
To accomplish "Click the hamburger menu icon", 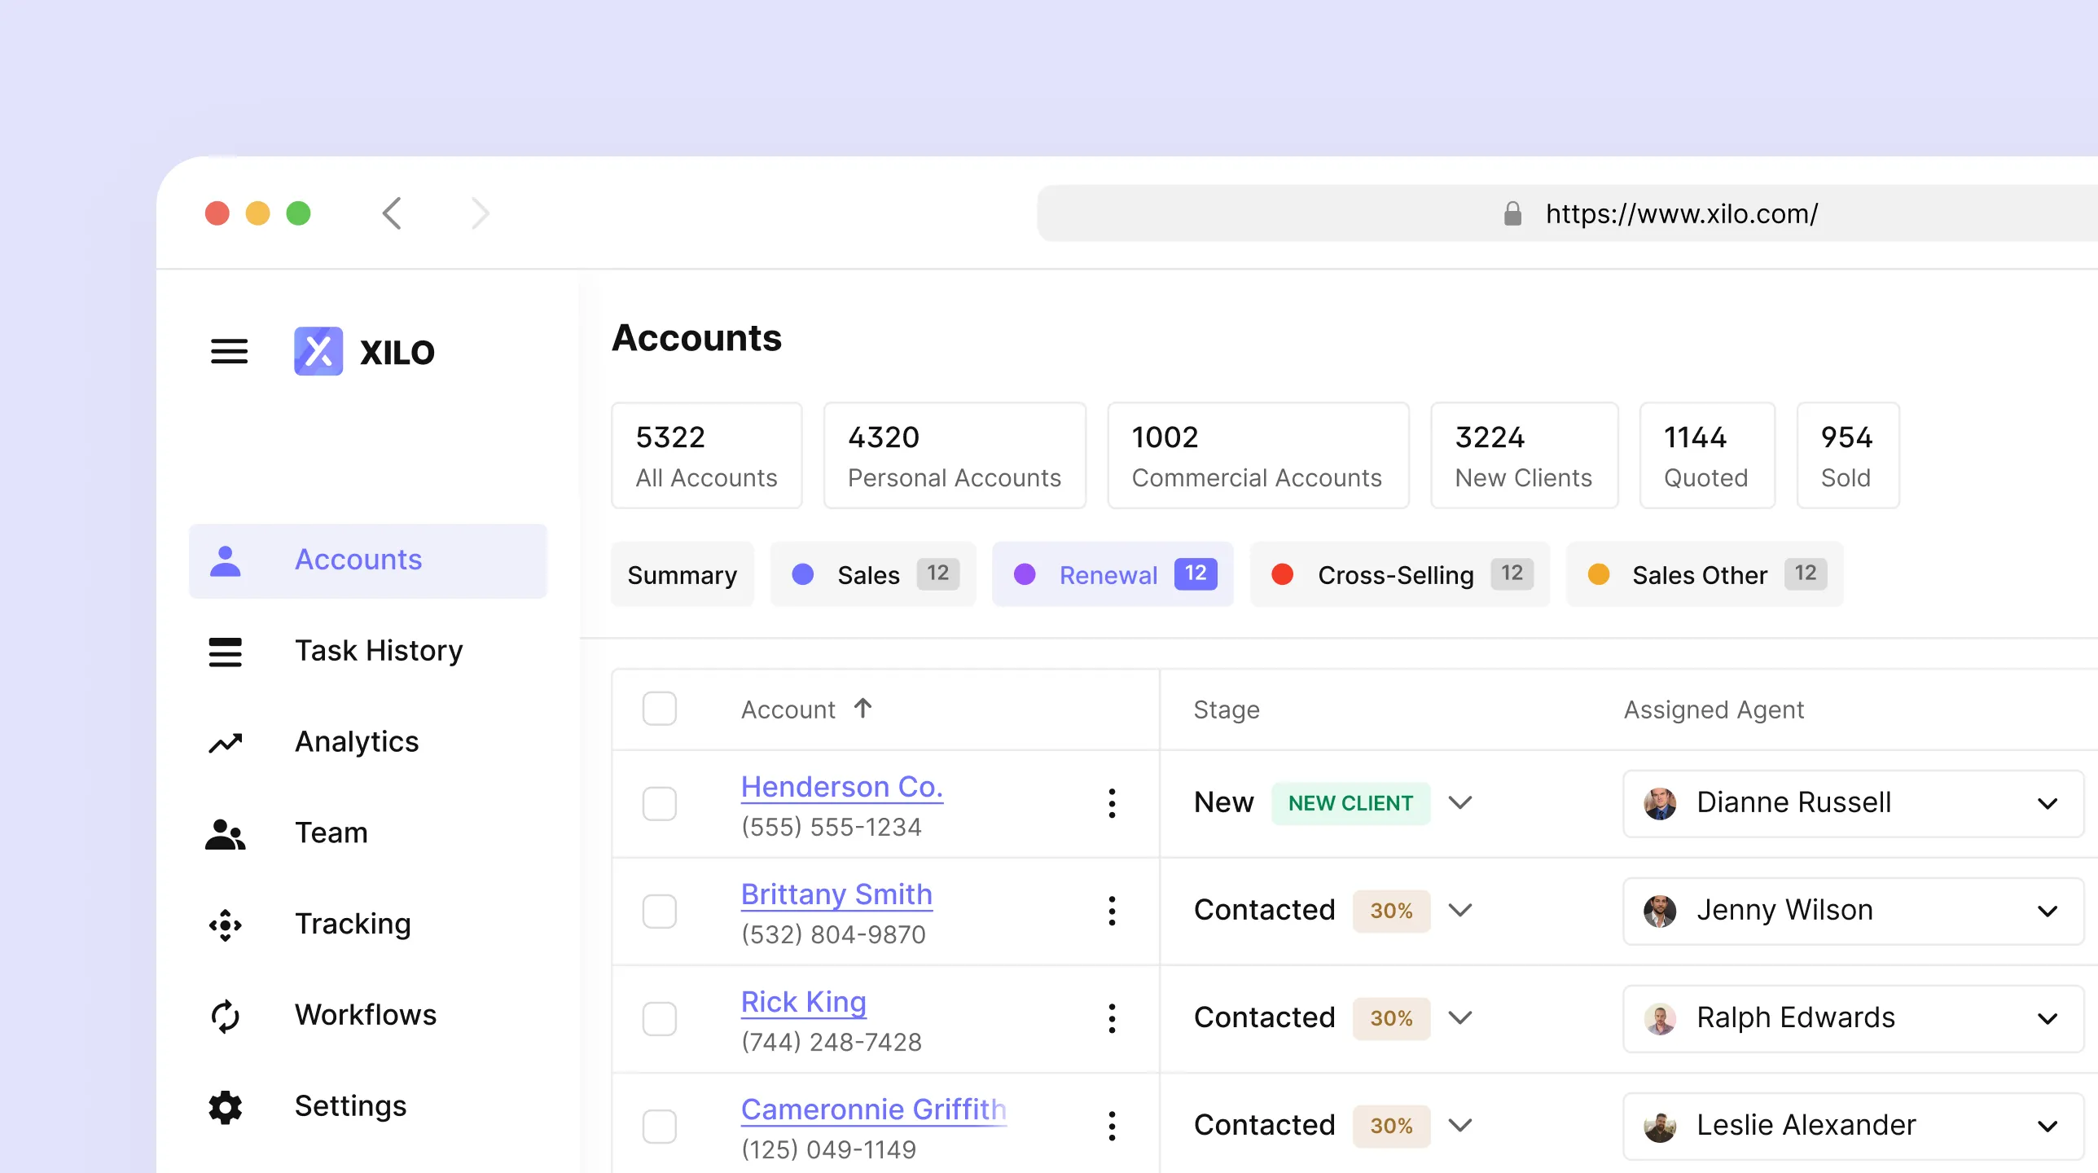I will 229,351.
